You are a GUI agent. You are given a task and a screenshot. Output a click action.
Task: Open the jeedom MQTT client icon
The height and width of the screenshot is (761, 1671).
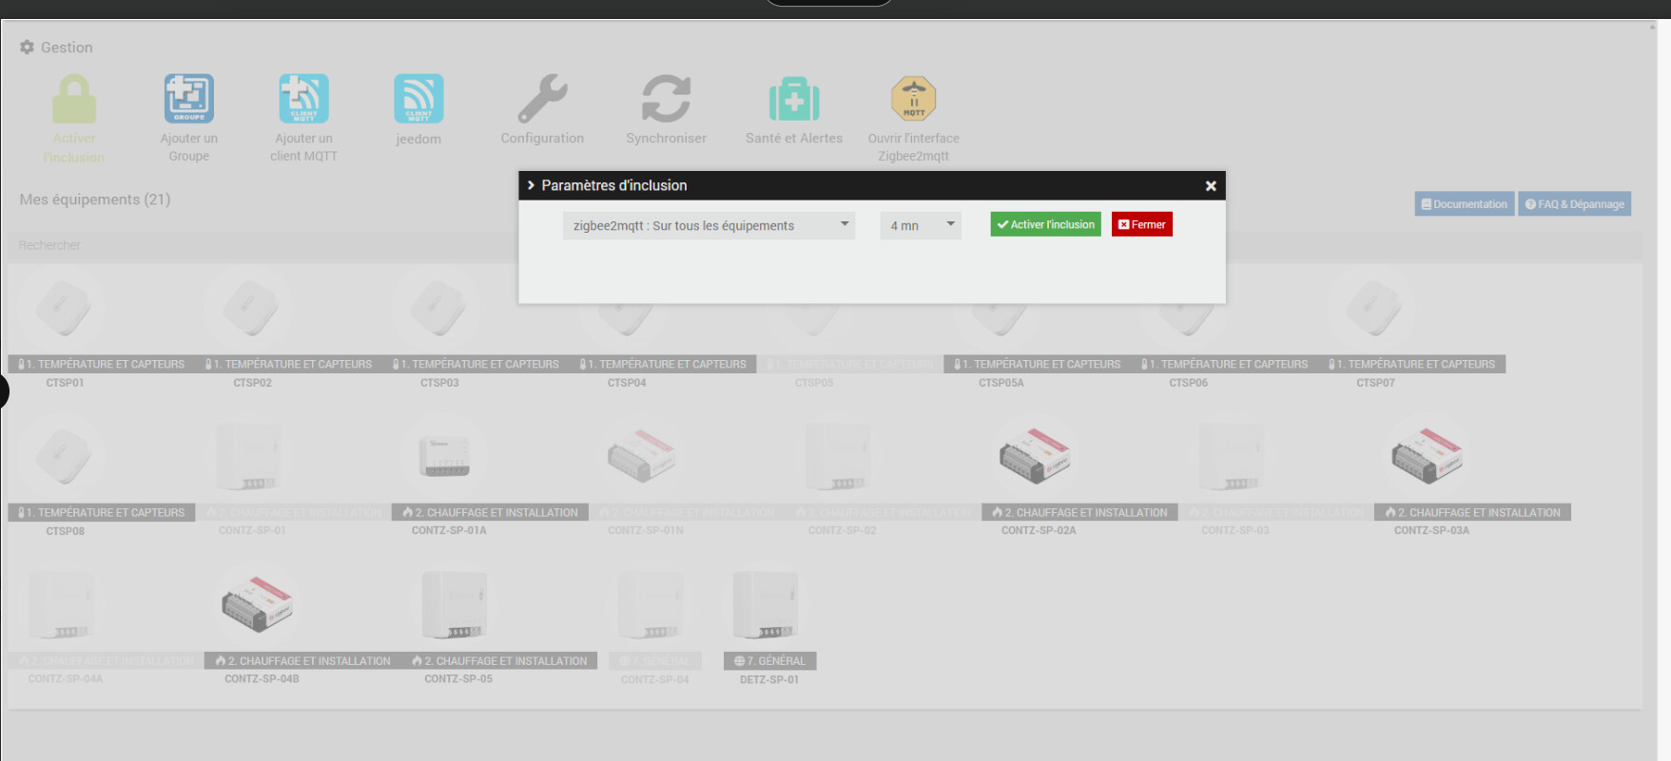(418, 99)
